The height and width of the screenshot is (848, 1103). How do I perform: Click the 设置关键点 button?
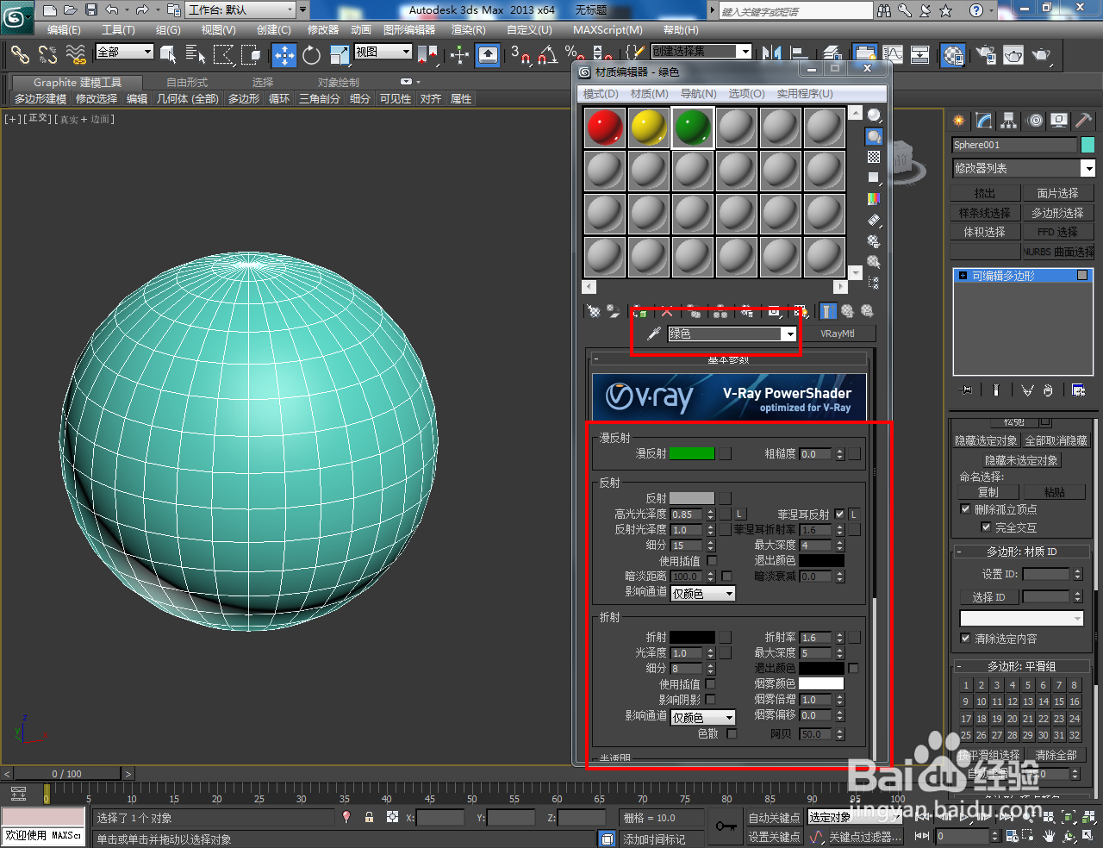[x=774, y=837]
